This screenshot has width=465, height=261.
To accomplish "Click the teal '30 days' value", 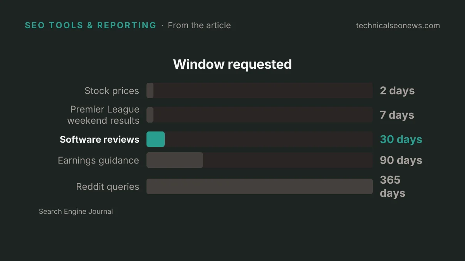I will pos(401,140).
